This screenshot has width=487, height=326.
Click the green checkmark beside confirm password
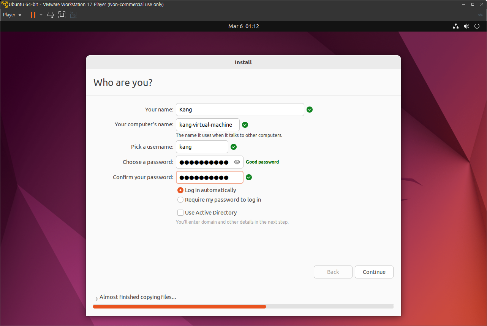pyautogui.click(x=249, y=177)
